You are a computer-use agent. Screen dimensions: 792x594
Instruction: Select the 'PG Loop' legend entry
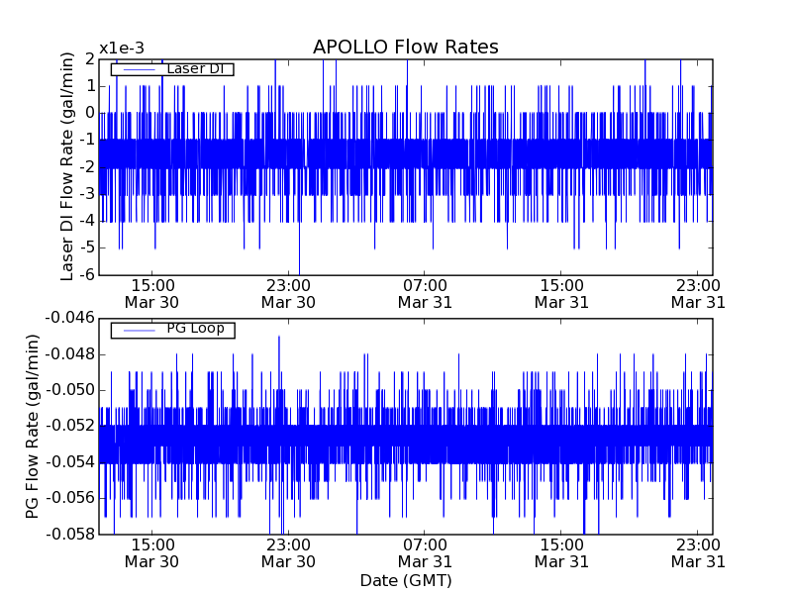(x=195, y=329)
